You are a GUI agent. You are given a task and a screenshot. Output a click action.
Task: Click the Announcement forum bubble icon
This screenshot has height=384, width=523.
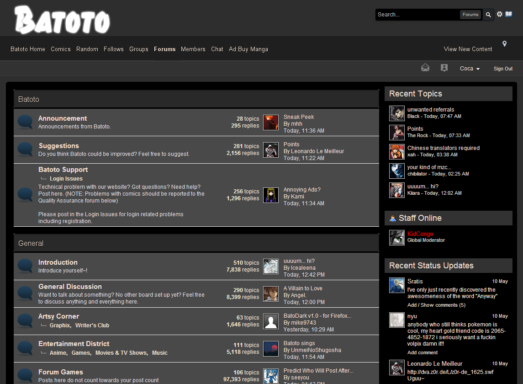pos(25,122)
